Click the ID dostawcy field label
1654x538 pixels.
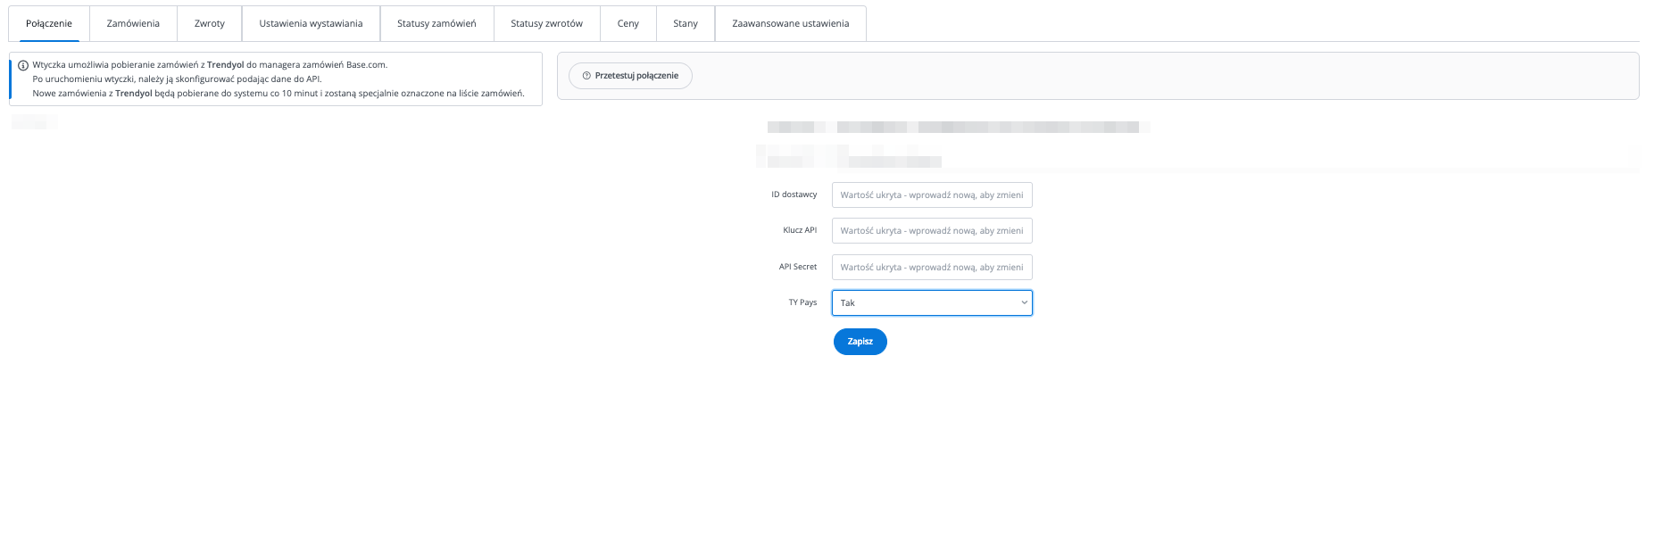coord(794,195)
